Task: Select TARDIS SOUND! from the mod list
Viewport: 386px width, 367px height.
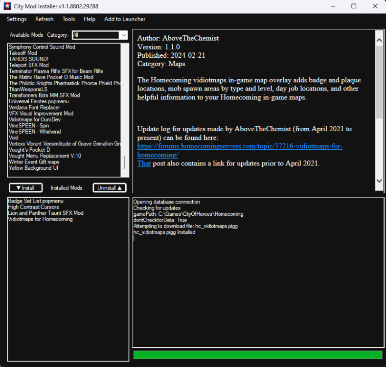Action: [28, 59]
